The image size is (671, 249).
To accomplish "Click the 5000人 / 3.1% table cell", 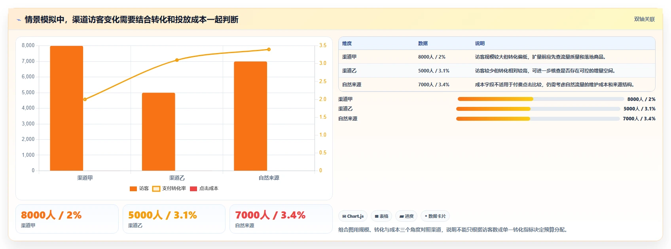I will click(434, 71).
